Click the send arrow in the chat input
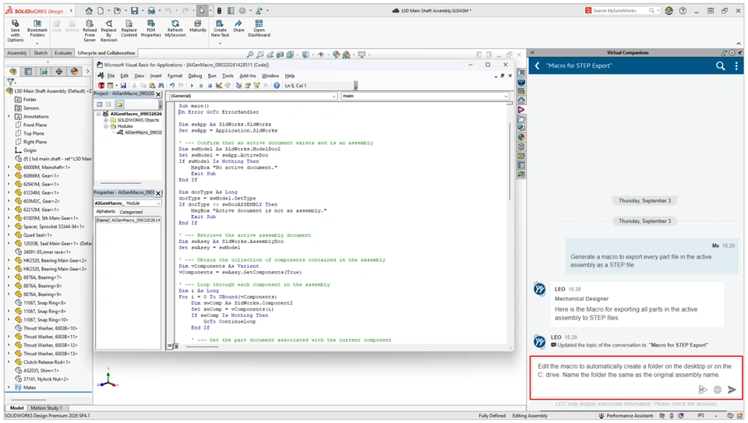 732,390
